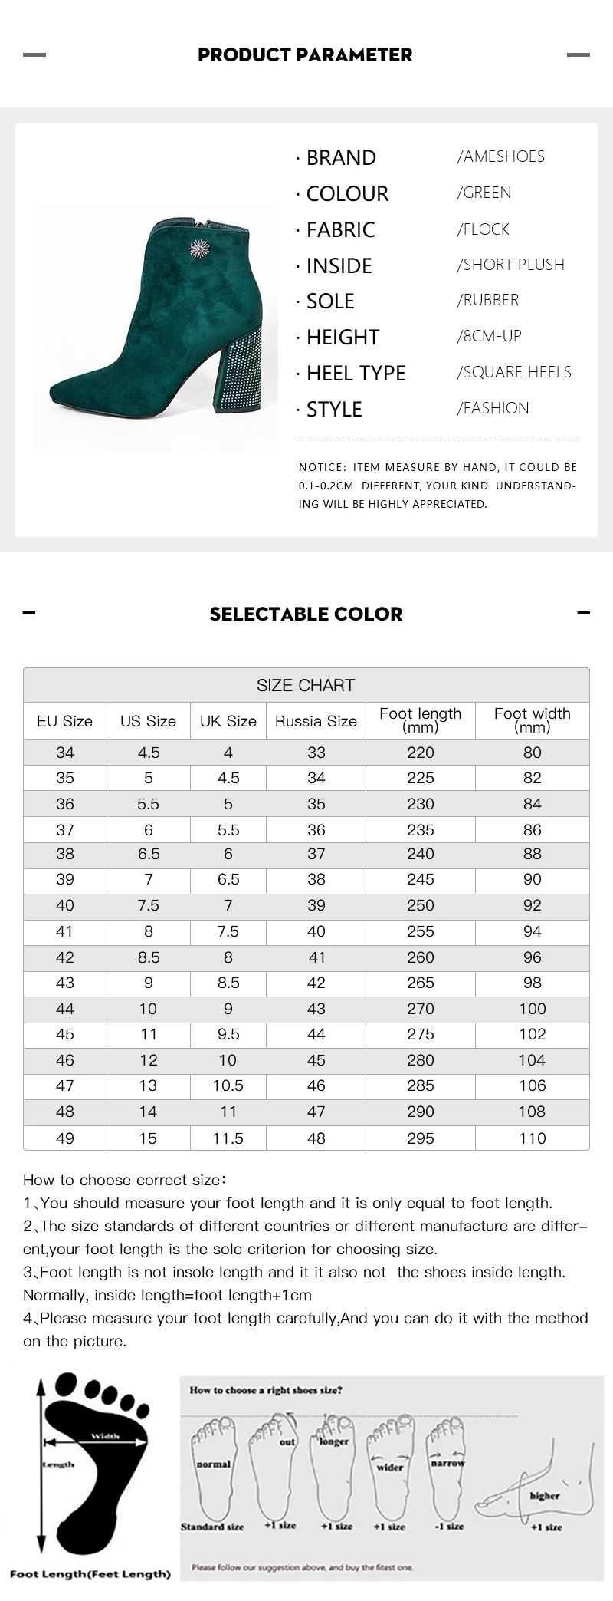Click EU size 38 row value
Image resolution: width=613 pixels, height=1601 pixels.
(x=65, y=854)
